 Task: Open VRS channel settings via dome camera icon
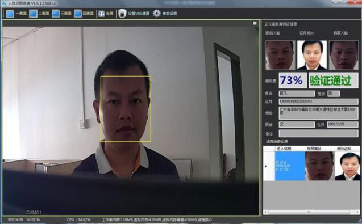[x=122, y=14]
